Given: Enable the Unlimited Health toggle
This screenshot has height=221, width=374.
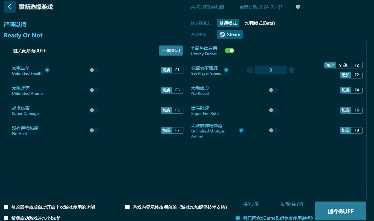Looking at the screenshot, I should pyautogui.click(x=94, y=70).
